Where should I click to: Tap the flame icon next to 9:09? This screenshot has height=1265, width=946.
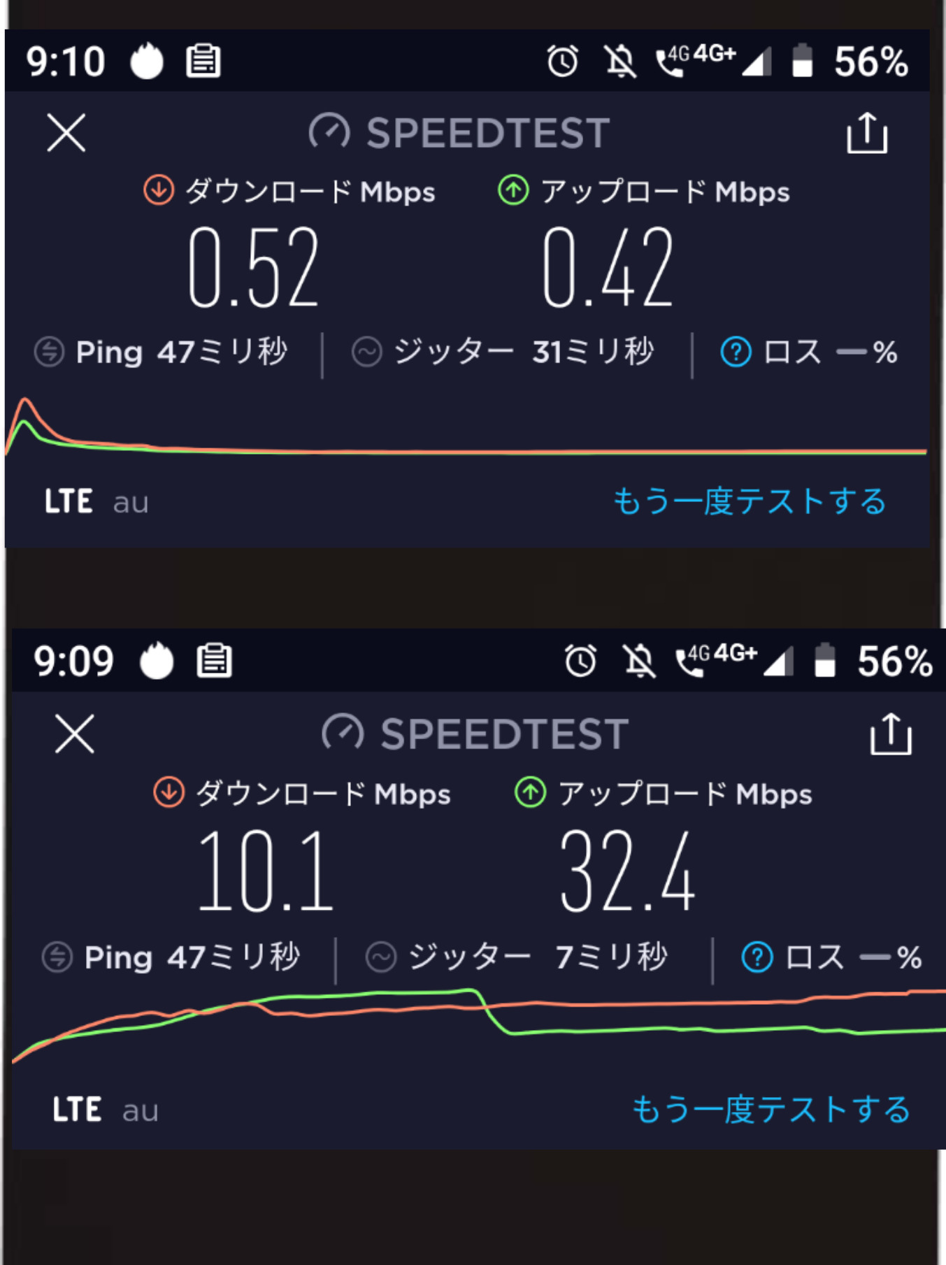pos(157,661)
